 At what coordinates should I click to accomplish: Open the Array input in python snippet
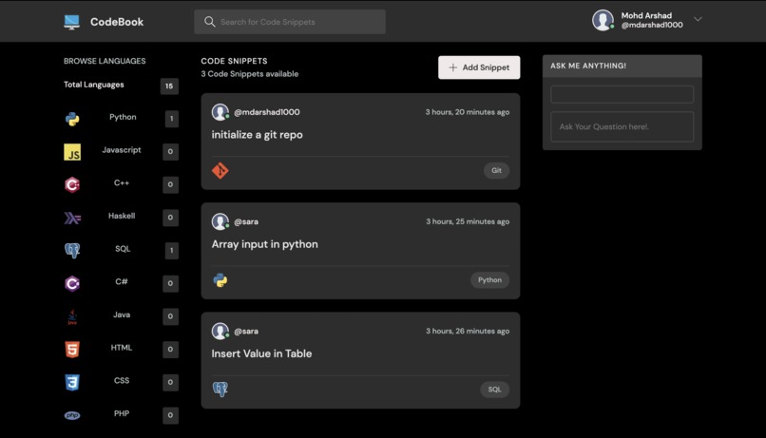[265, 244]
